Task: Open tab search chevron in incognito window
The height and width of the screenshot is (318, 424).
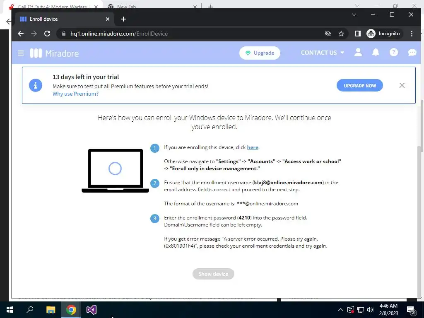Action: pos(354,14)
